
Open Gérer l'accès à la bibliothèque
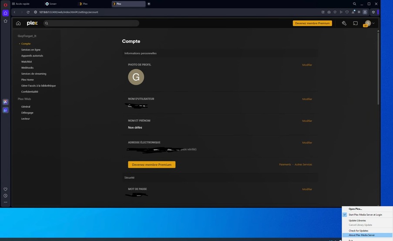38,86
